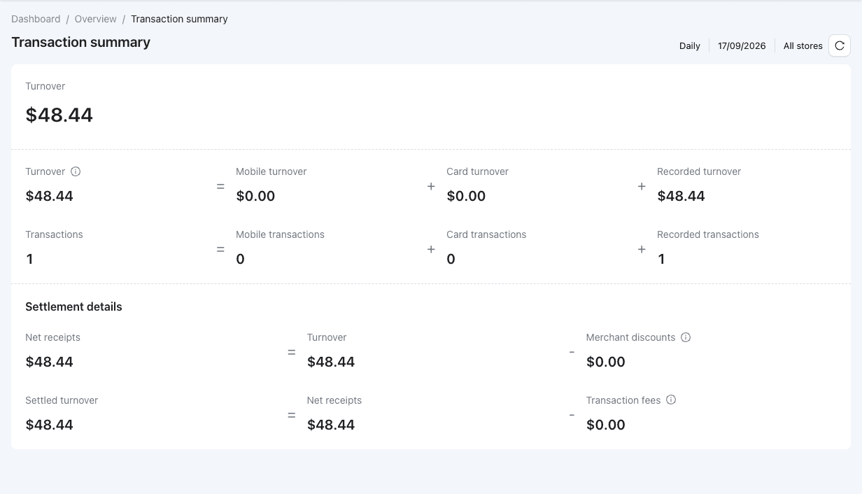Click the Transactions label
This screenshot has width=862, height=494.
point(55,234)
